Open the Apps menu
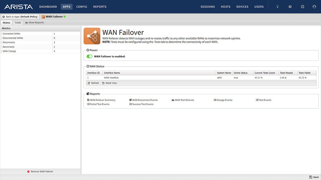The width and height of the screenshot is (321, 180). click(67, 7)
